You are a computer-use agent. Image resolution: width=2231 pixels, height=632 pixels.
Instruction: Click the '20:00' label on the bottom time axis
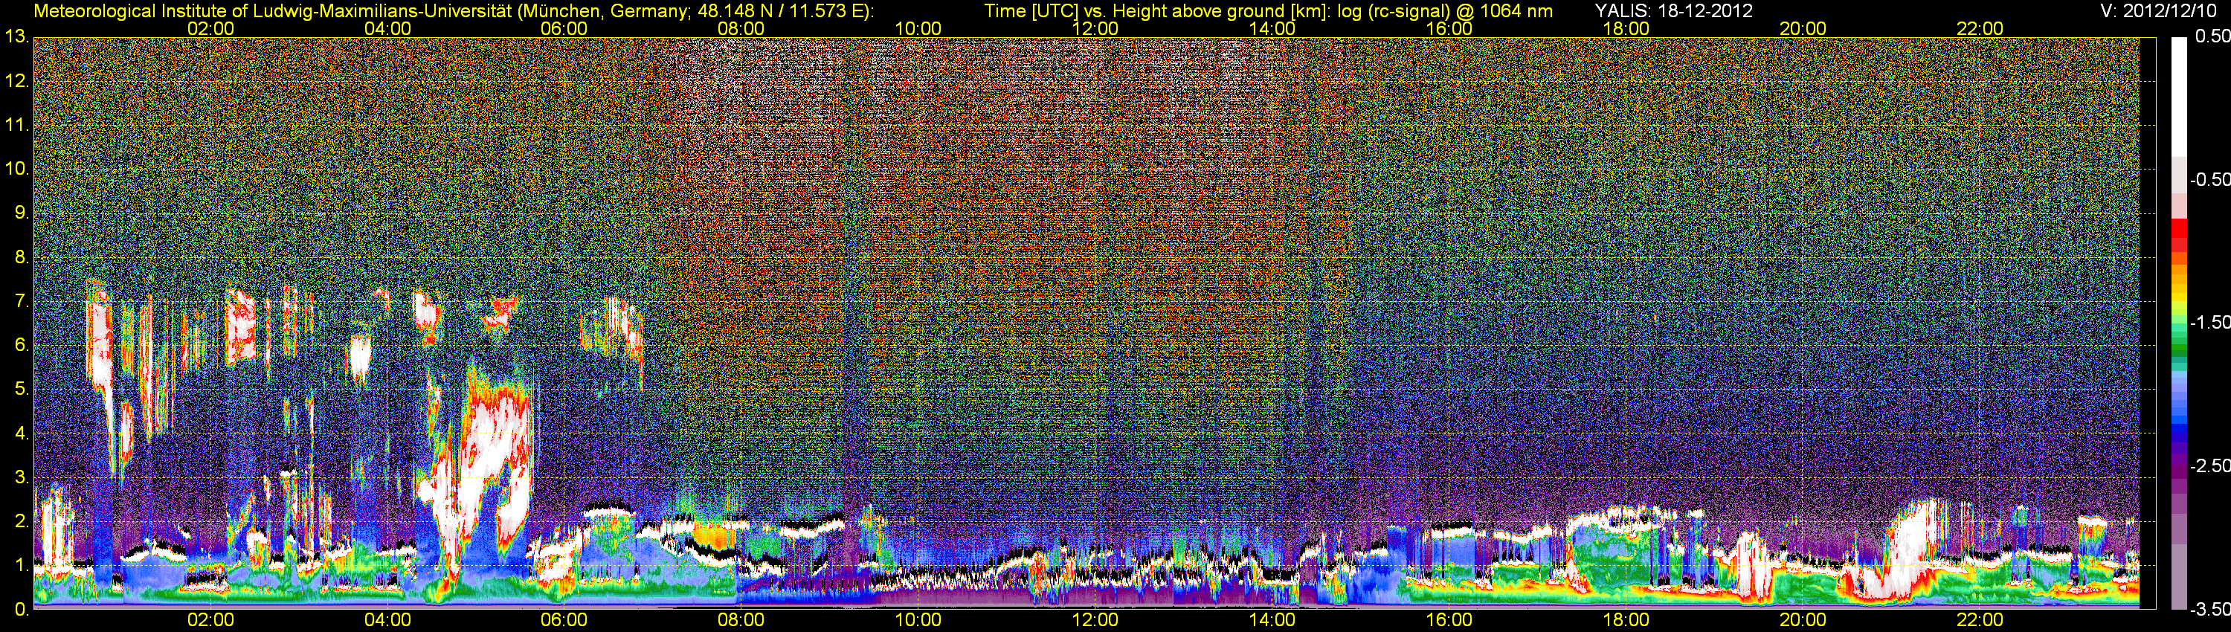coord(1803,620)
